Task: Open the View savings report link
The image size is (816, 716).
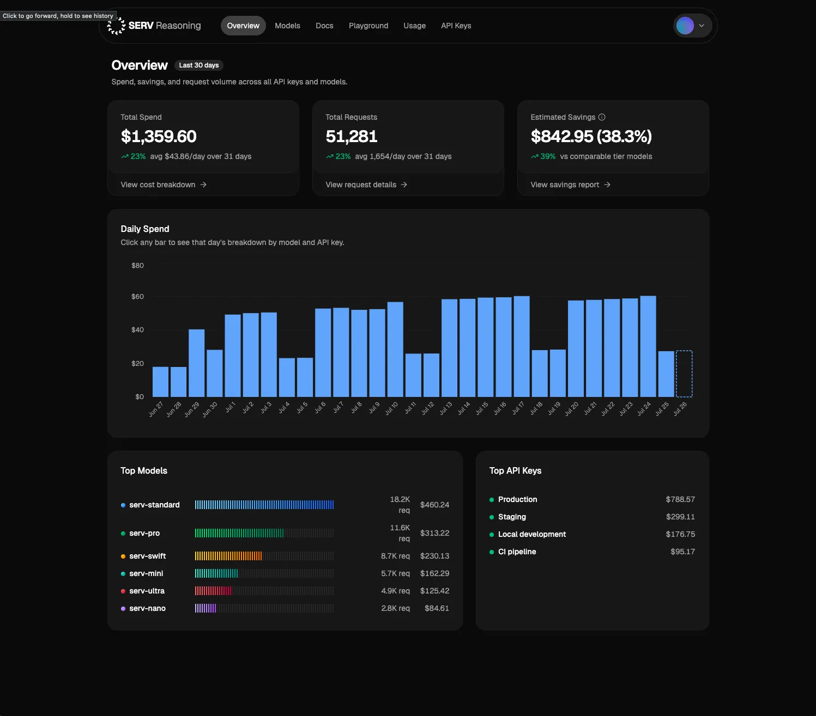Action: 570,185
